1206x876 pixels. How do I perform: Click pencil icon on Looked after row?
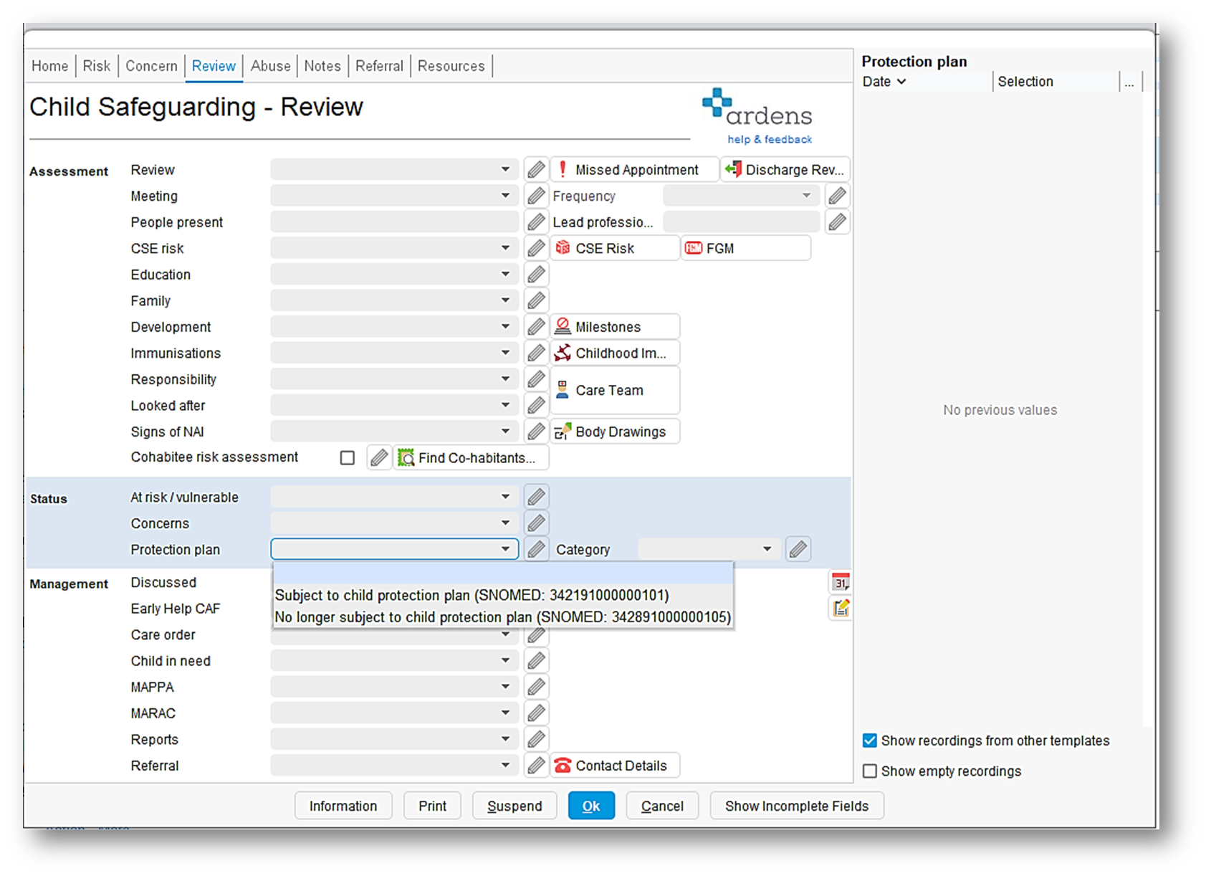(x=536, y=405)
